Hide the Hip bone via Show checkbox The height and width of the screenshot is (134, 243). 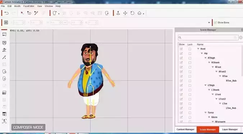point(181,53)
